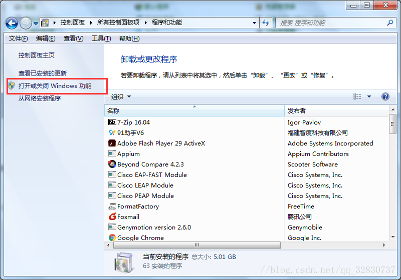Select 控制面板 breadcrumb segment

[x=73, y=22]
